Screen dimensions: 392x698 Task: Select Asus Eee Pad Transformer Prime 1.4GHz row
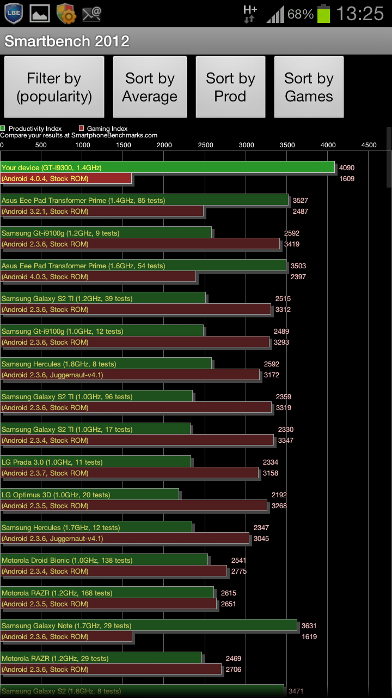pyautogui.click(x=144, y=200)
